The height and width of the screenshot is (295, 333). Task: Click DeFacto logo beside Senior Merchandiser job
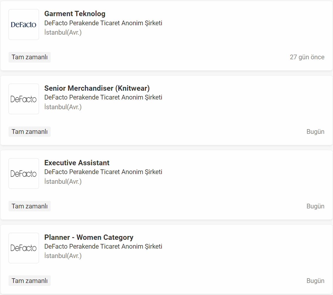23,99
